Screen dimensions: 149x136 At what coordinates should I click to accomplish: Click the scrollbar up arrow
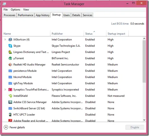click(144, 38)
